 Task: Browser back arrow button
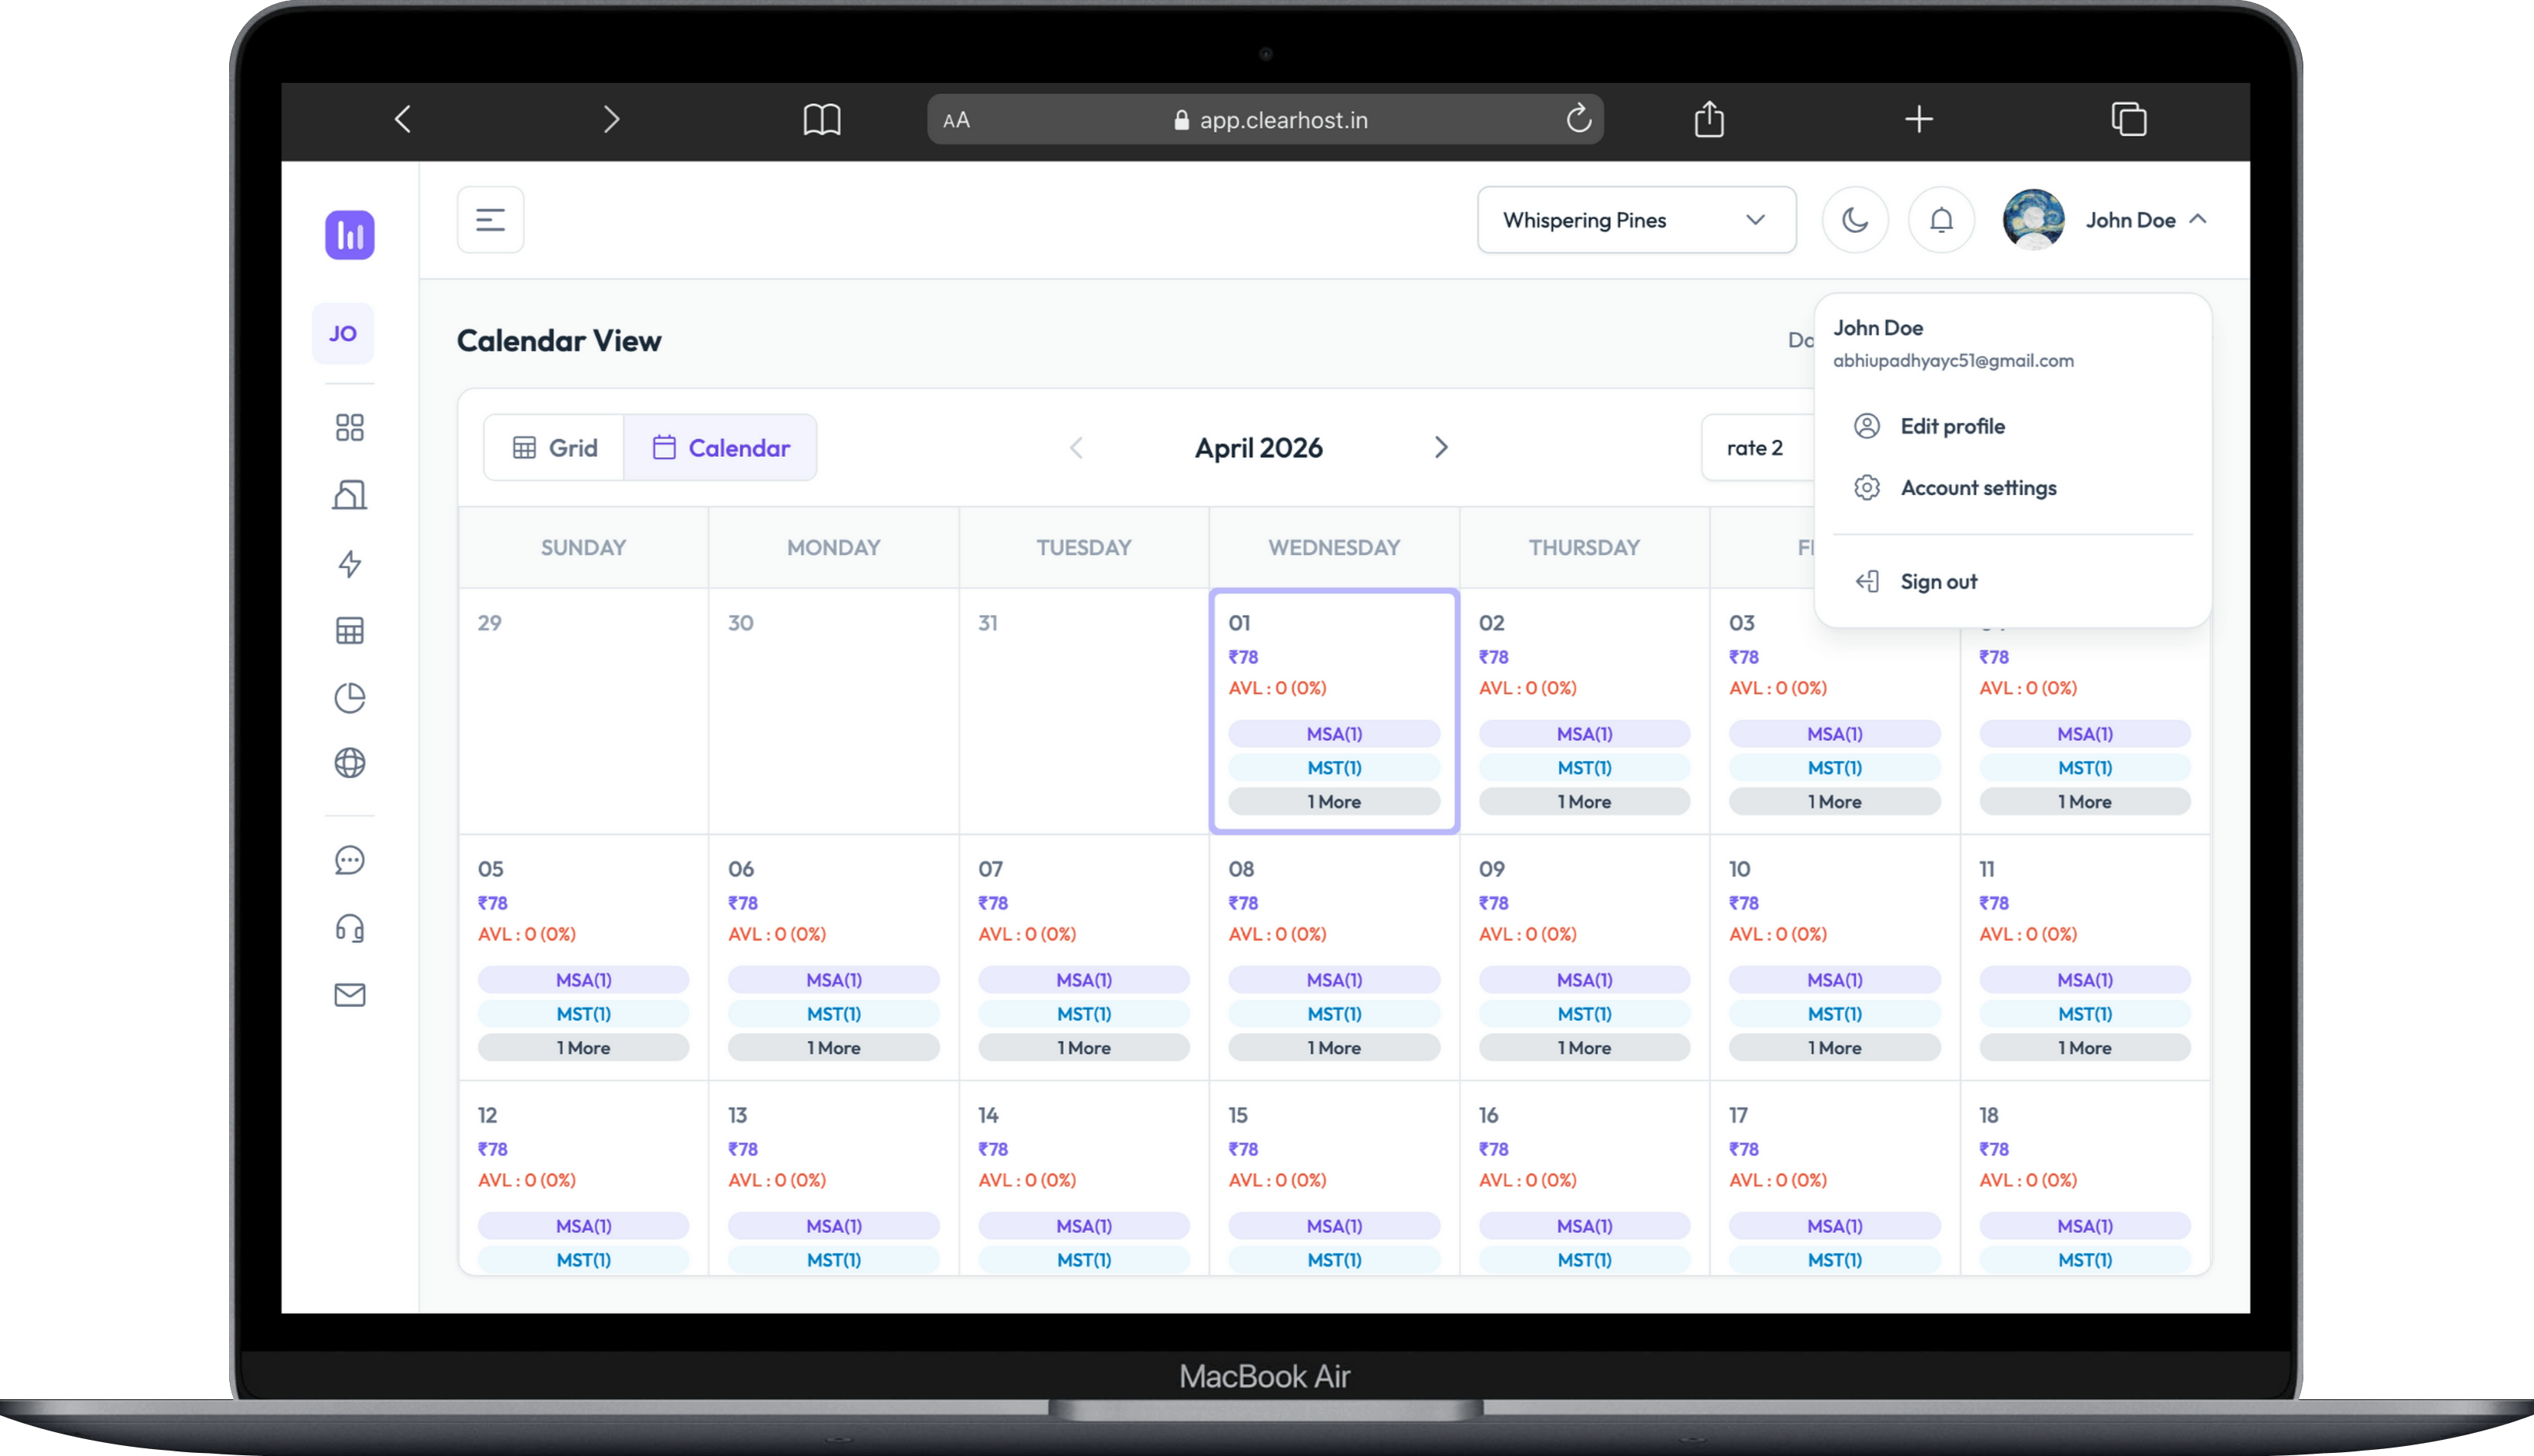tap(403, 120)
